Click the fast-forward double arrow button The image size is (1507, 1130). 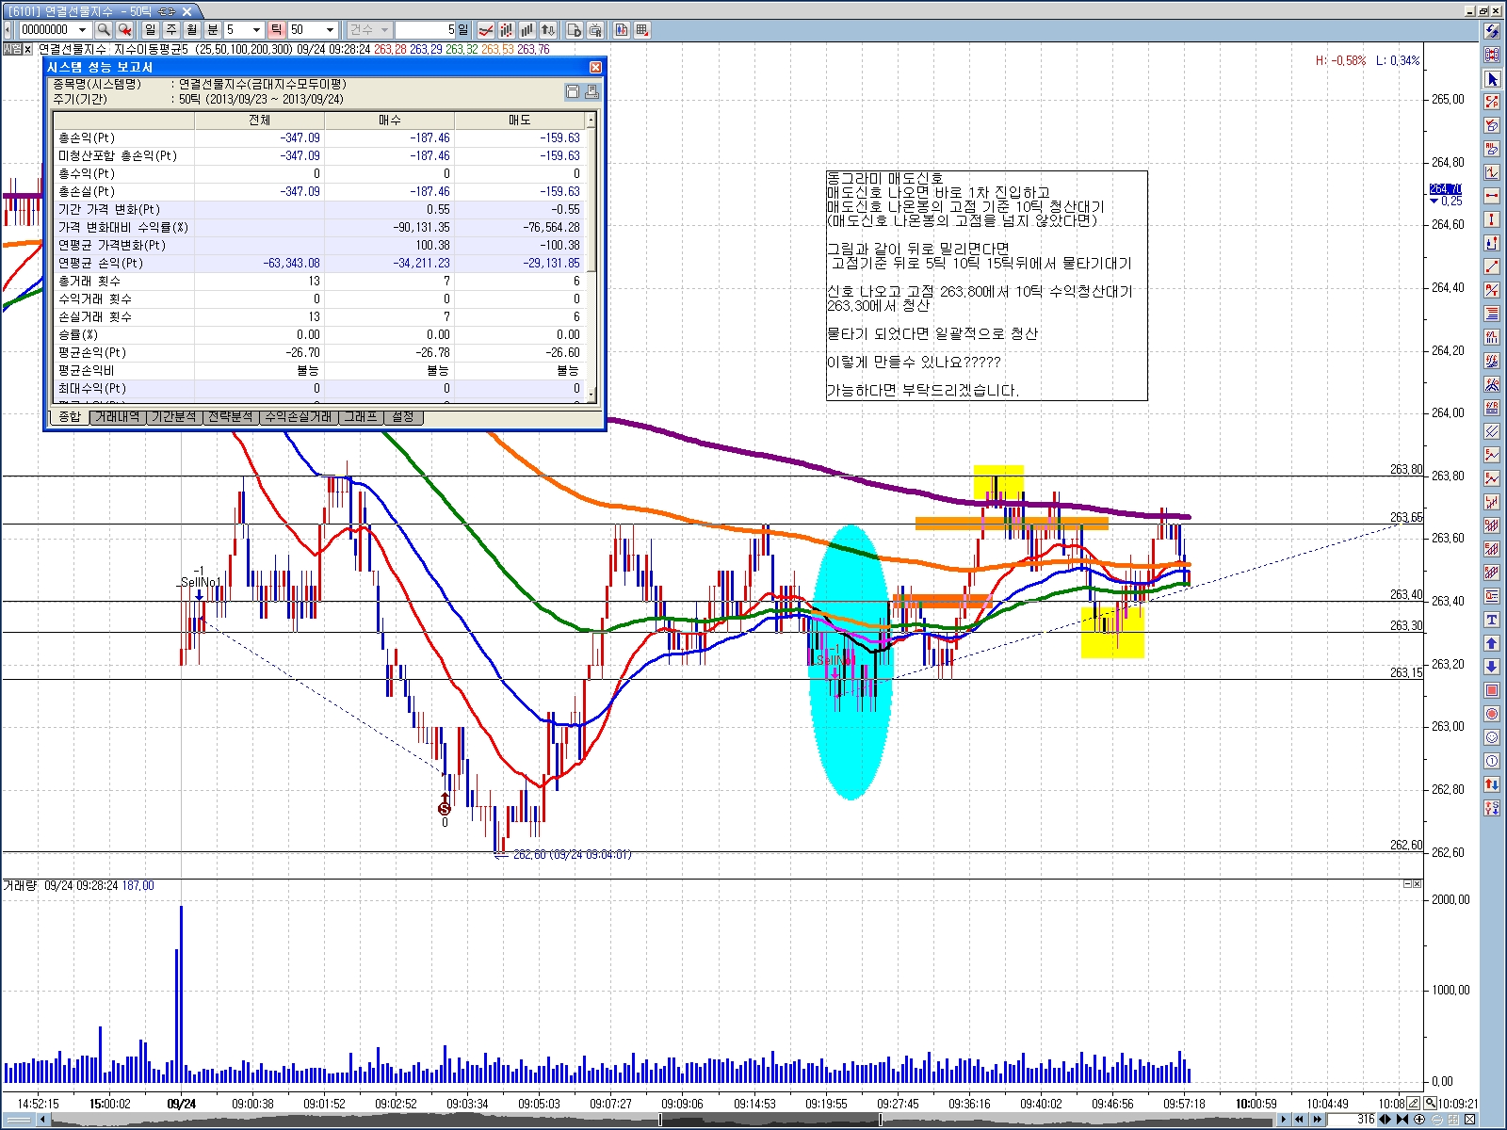pyautogui.click(x=1318, y=1120)
